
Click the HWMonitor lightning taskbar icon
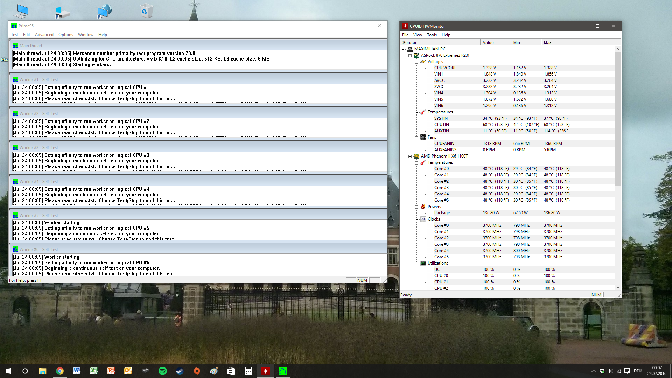click(266, 371)
